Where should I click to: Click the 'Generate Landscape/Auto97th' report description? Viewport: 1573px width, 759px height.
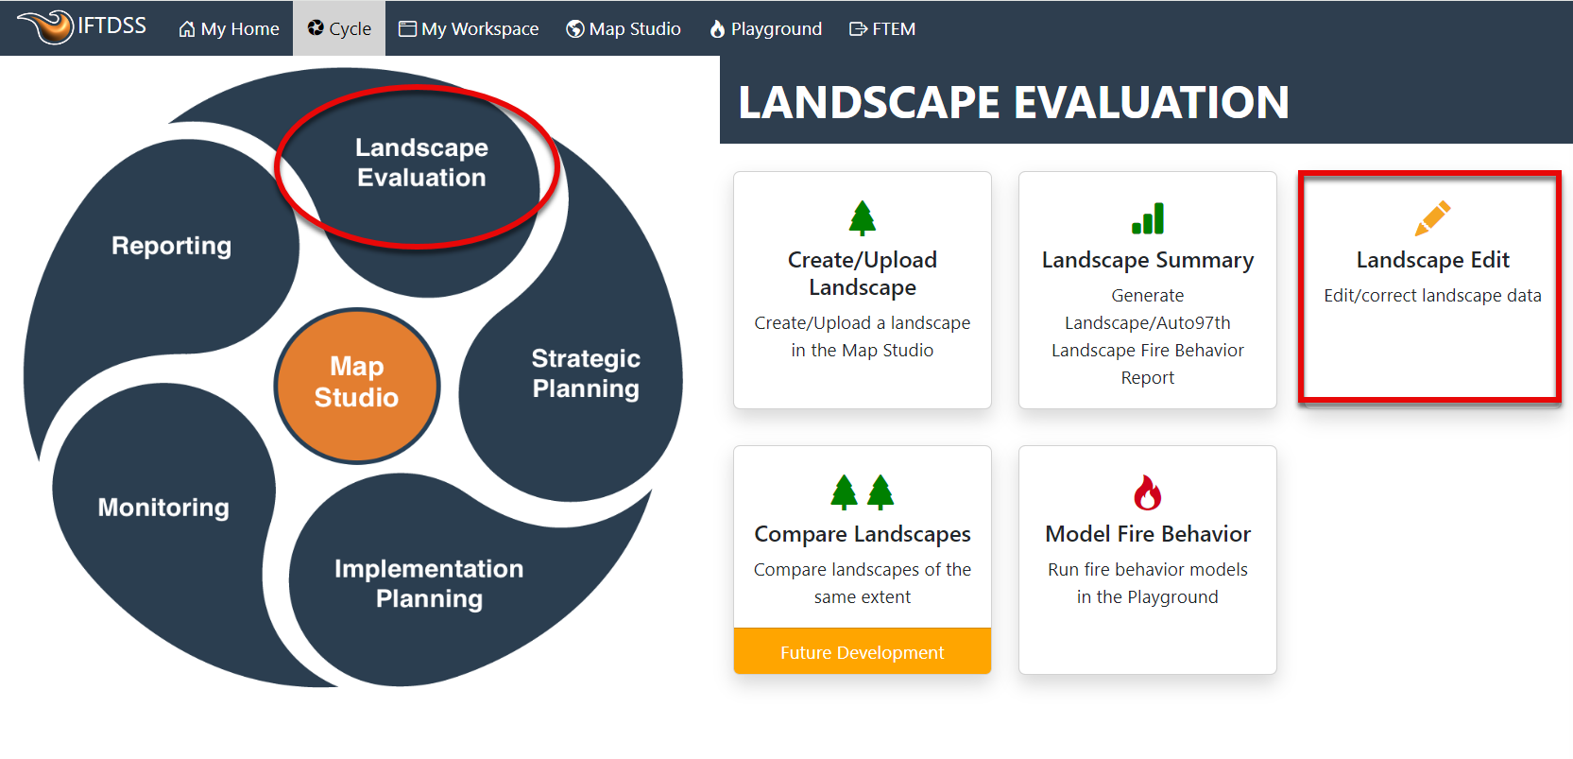tap(1148, 336)
